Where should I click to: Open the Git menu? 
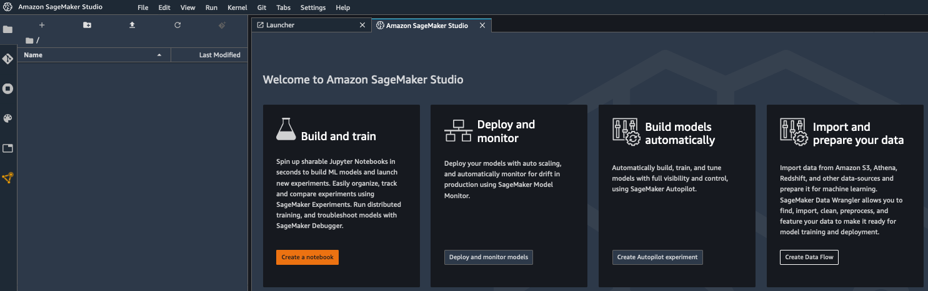point(262,7)
